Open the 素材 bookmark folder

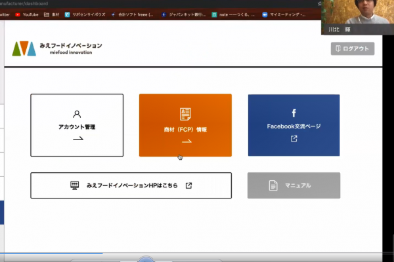tap(51, 14)
